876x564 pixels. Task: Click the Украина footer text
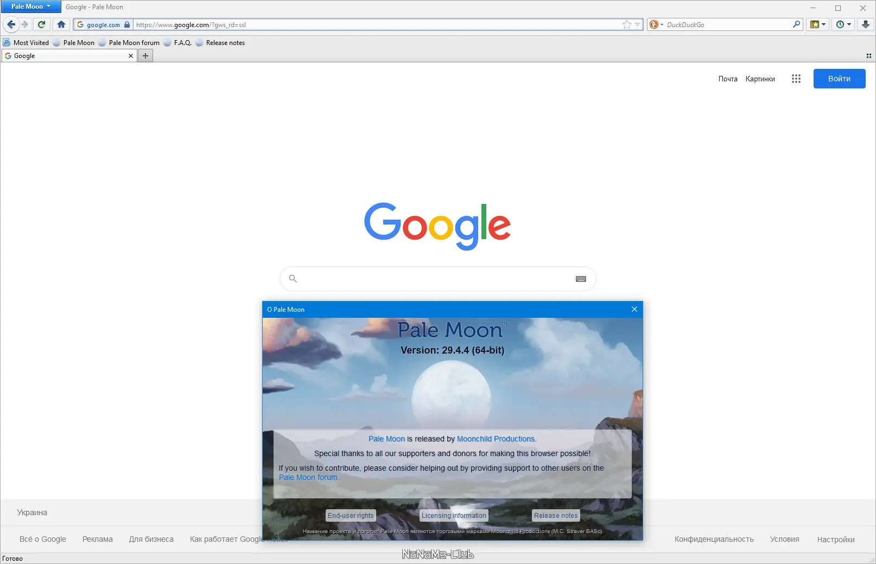pos(32,512)
